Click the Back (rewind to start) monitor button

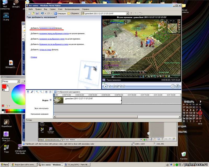[x=114, y=86]
